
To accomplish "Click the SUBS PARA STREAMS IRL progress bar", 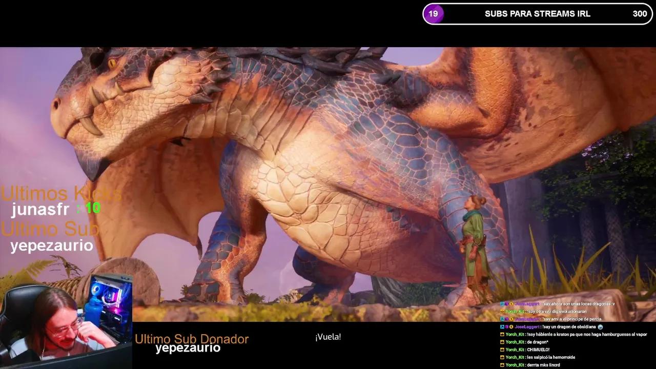I will 537,14.
